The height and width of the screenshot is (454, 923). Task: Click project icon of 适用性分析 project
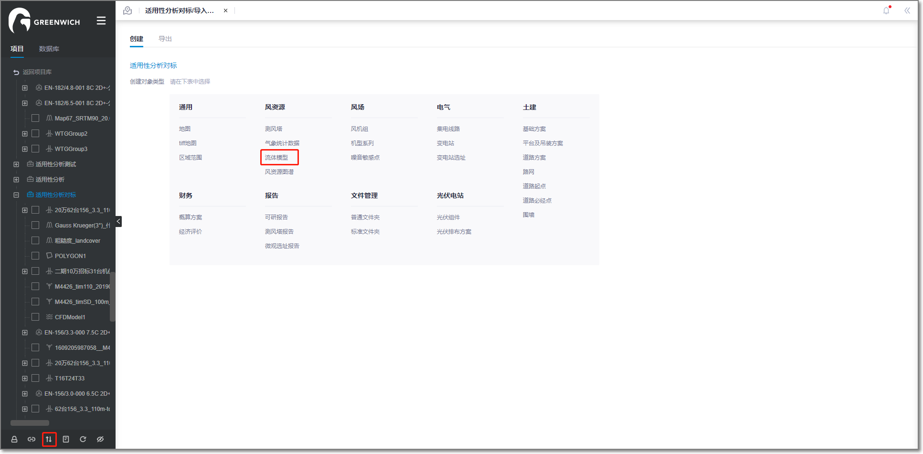[30, 179]
